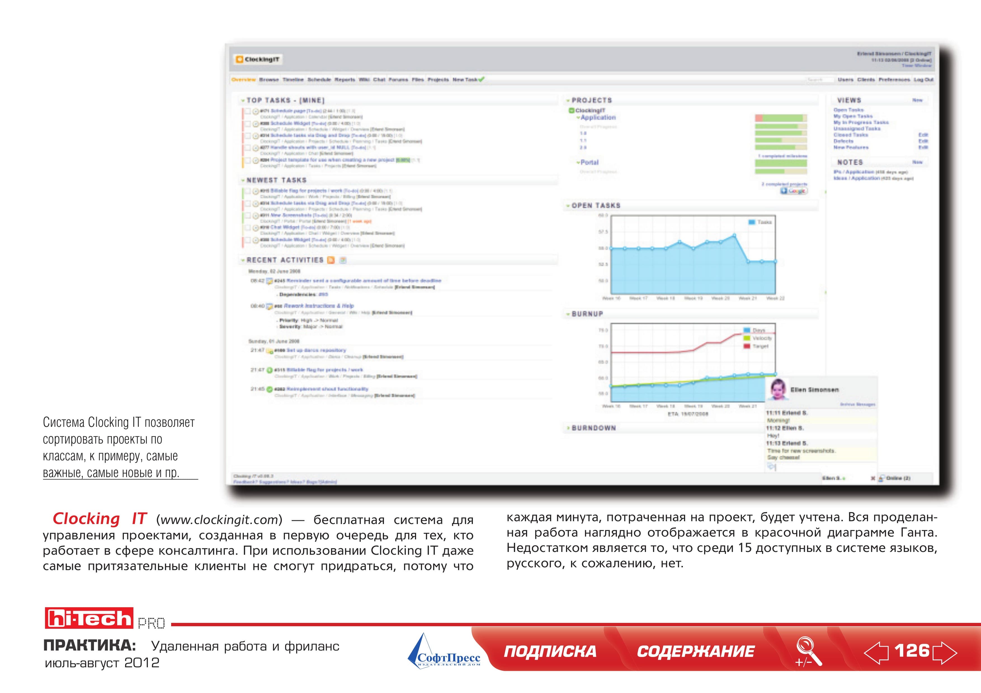Viewport: 981px width, 693px height.
Task: Click the Google button under Projects
Action: 794,191
